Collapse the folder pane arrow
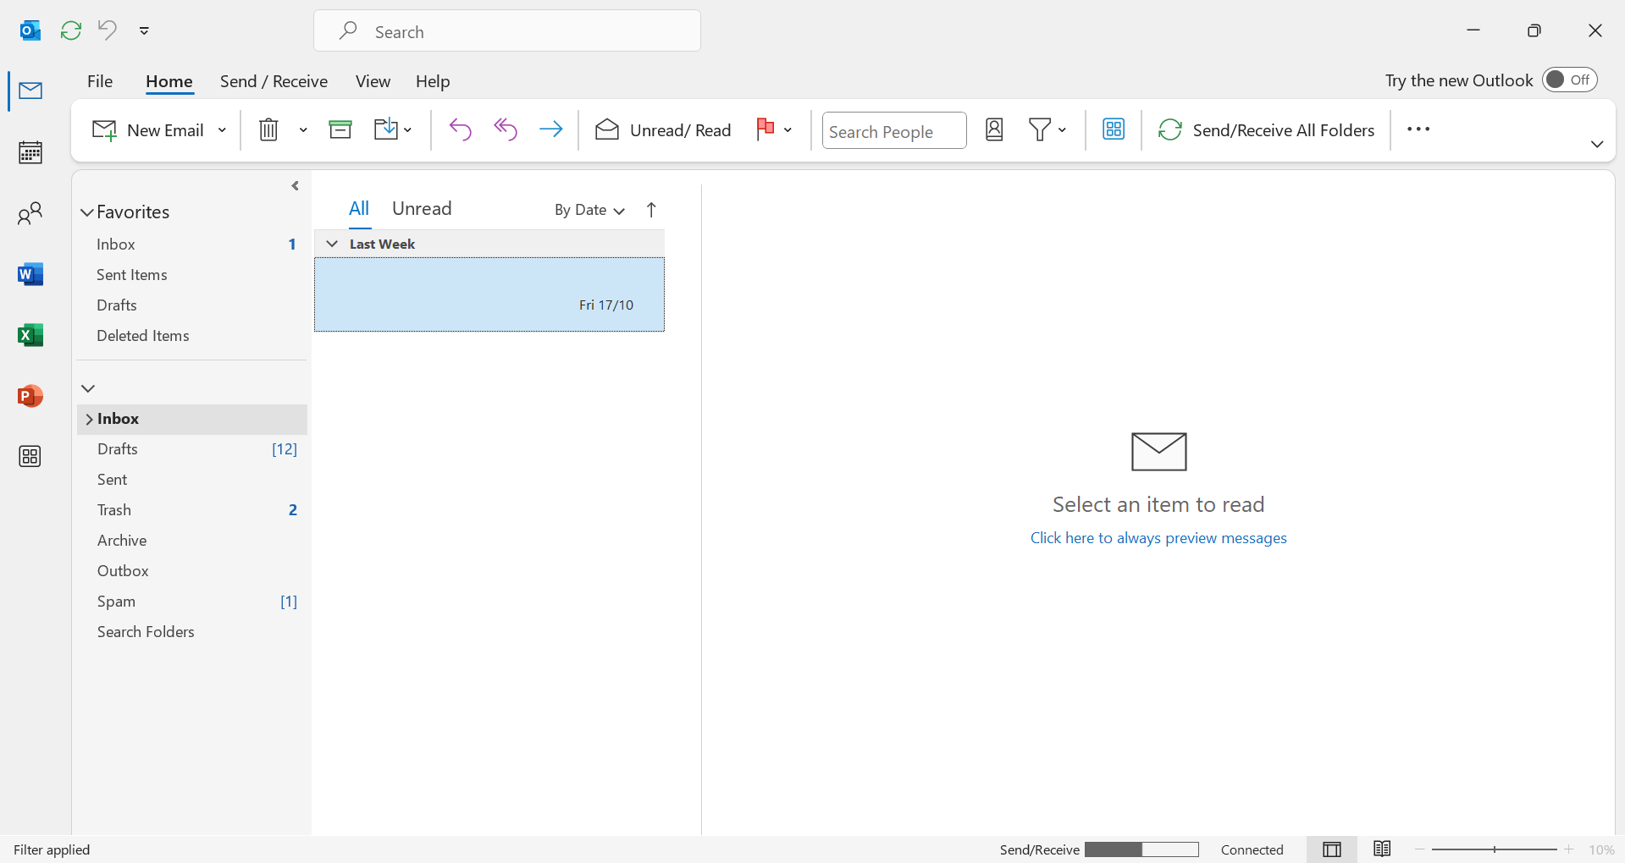1625x863 pixels. point(295,186)
